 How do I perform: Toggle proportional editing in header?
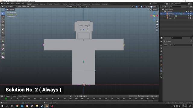coord(87,7)
